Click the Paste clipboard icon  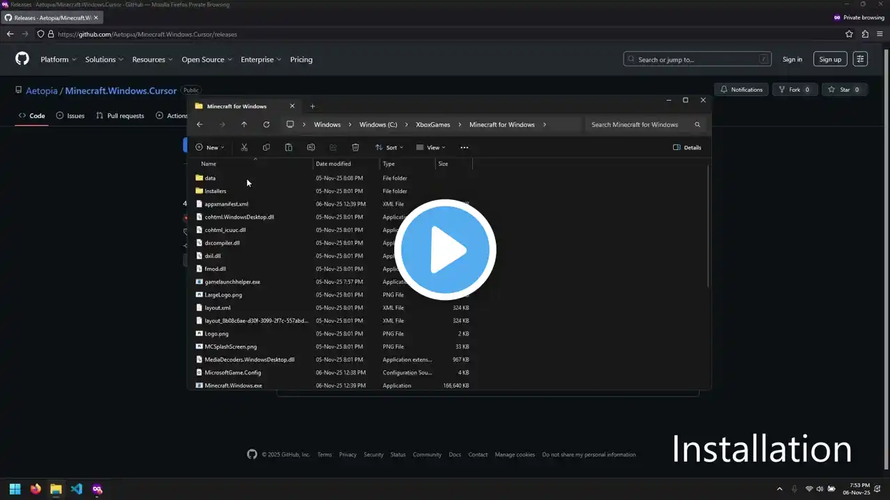point(289,147)
